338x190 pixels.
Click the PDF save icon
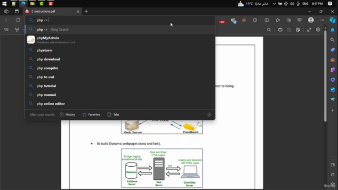click(289, 30)
